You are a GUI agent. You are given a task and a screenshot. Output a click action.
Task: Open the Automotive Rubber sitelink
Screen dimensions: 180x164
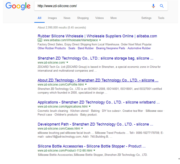click(x=139, y=48)
